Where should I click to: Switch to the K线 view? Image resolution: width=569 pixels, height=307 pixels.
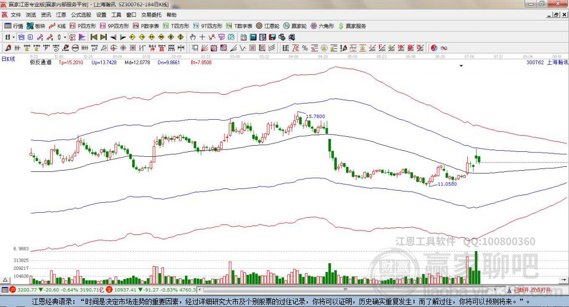coord(57,26)
